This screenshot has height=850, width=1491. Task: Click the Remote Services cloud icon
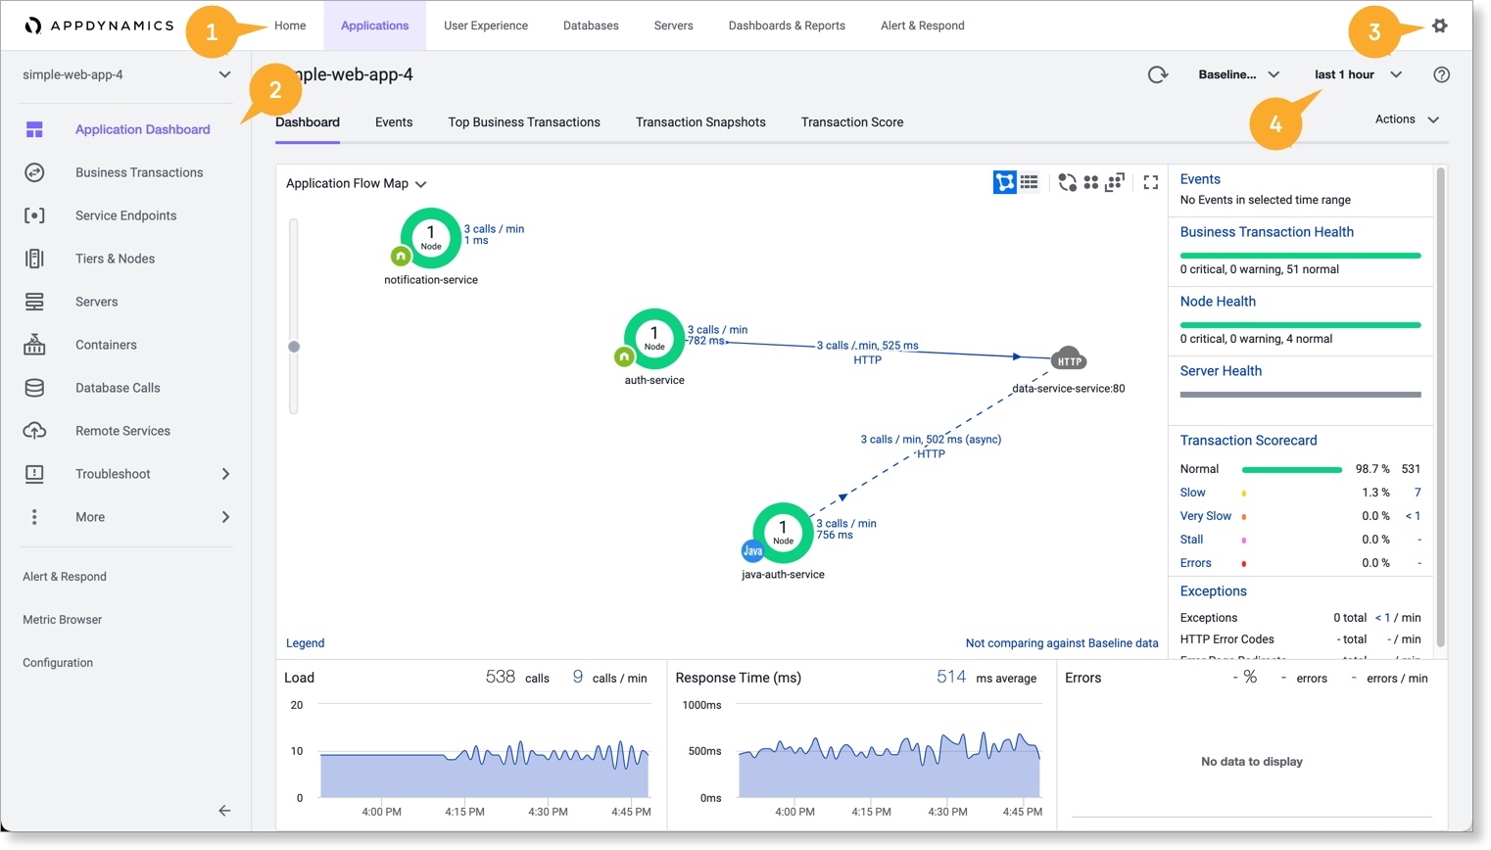click(34, 431)
